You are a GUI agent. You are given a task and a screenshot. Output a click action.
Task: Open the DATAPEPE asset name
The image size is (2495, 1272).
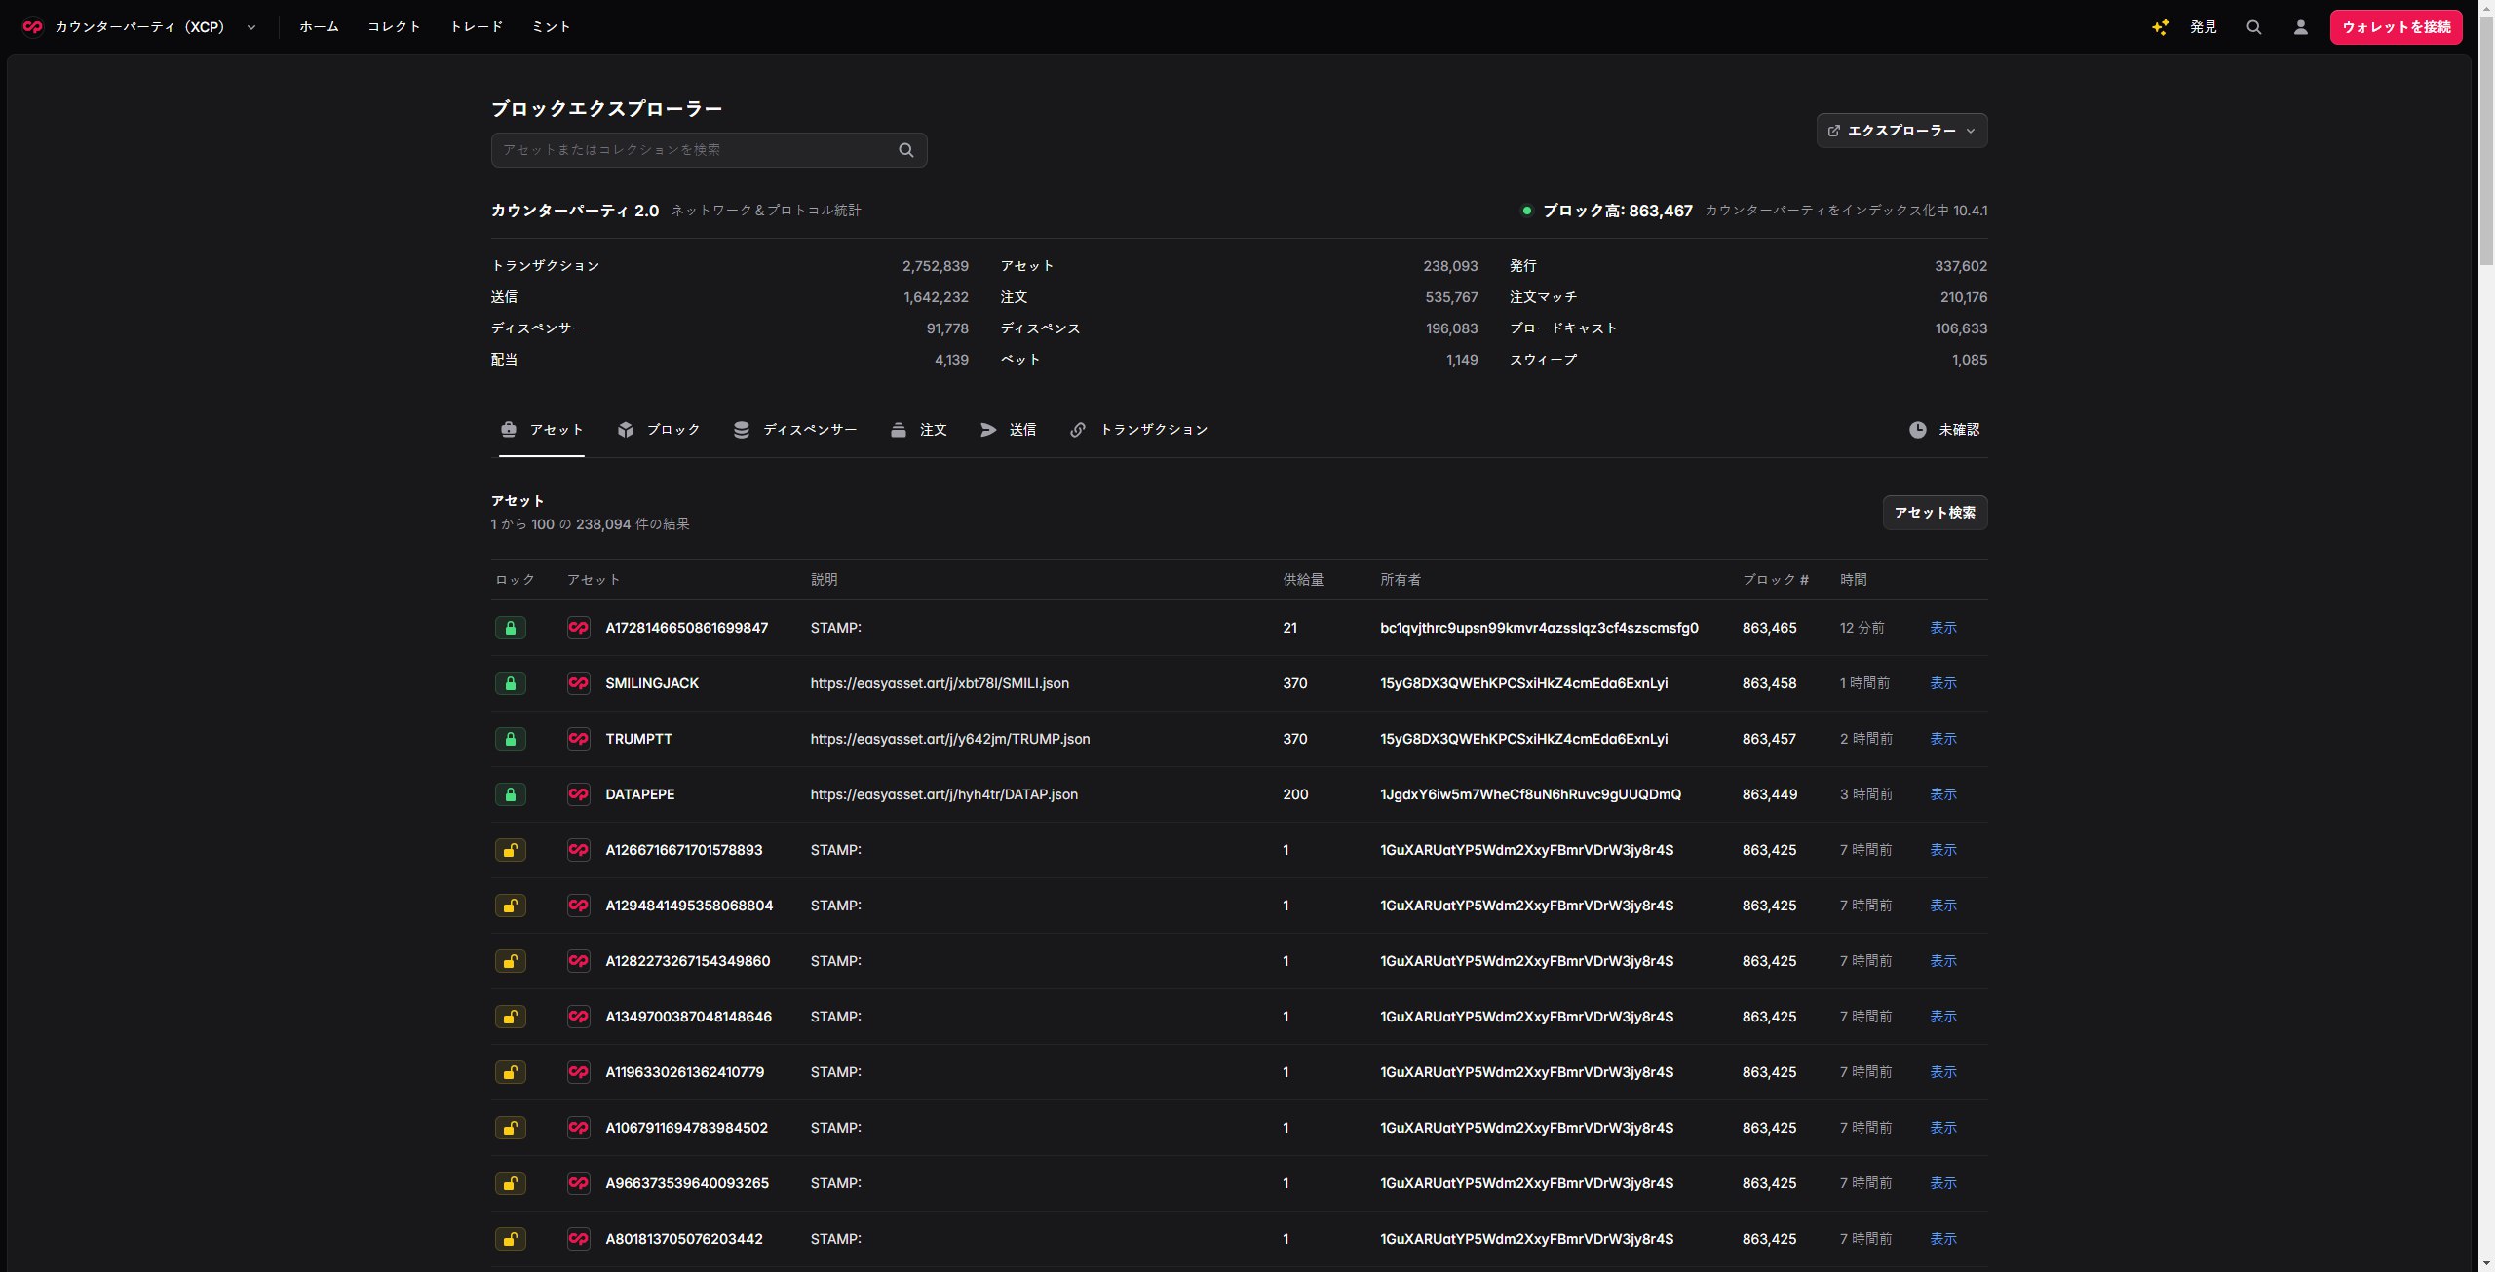coord(640,794)
